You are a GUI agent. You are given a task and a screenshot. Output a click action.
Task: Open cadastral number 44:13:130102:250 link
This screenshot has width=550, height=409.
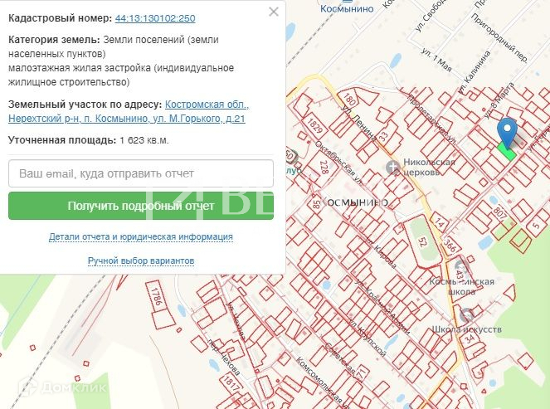tap(155, 18)
